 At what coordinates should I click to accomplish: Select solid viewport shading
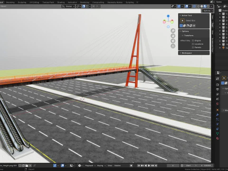(x=201, y=6)
